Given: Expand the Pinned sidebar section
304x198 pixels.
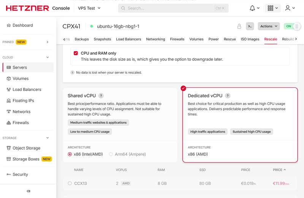Looking at the screenshot, I should (47, 42).
